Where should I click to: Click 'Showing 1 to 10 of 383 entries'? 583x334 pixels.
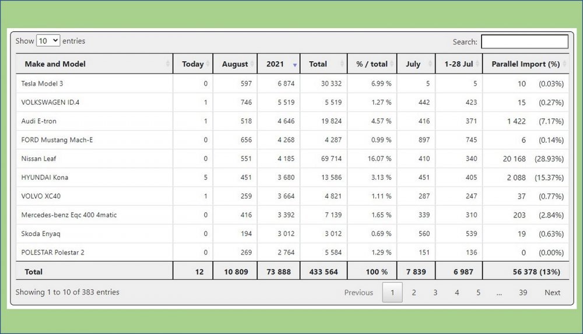[67, 292]
